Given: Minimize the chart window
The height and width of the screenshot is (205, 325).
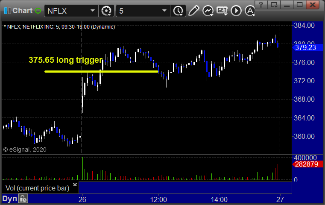Looking at the screenshot, I should click(x=287, y=5).
